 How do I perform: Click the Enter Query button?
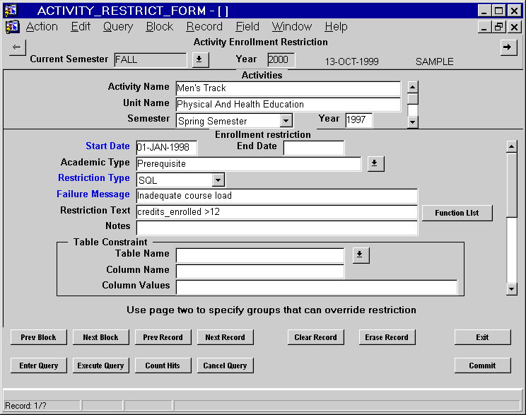coord(39,366)
